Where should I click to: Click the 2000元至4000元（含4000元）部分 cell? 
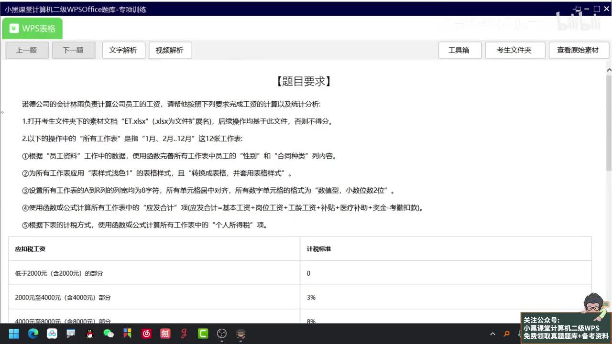pos(154,297)
